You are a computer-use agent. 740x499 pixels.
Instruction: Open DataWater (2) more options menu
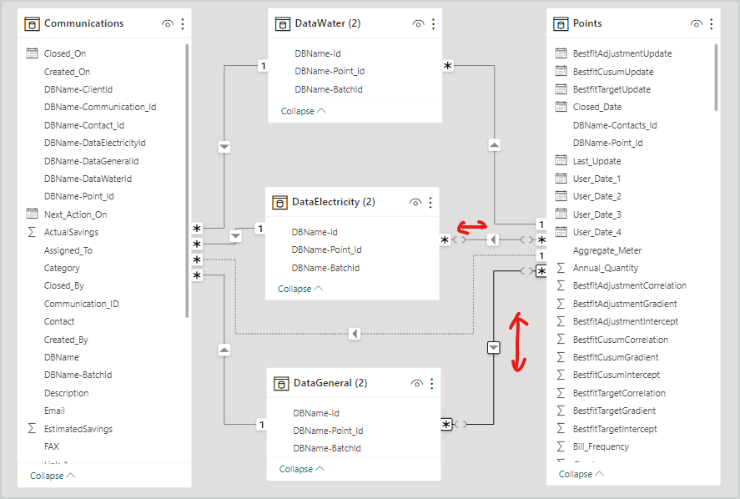[433, 24]
